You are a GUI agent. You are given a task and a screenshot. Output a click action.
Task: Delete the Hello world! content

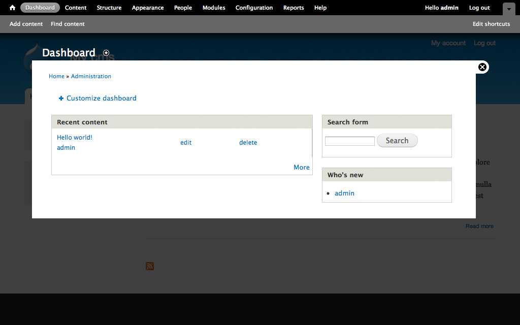[x=248, y=143]
